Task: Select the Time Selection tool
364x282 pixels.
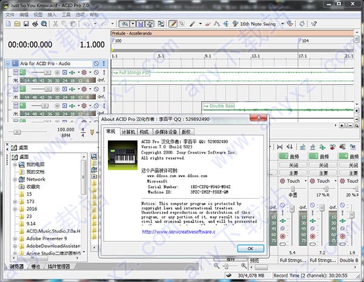Action: pyautogui.click(x=226, y=24)
